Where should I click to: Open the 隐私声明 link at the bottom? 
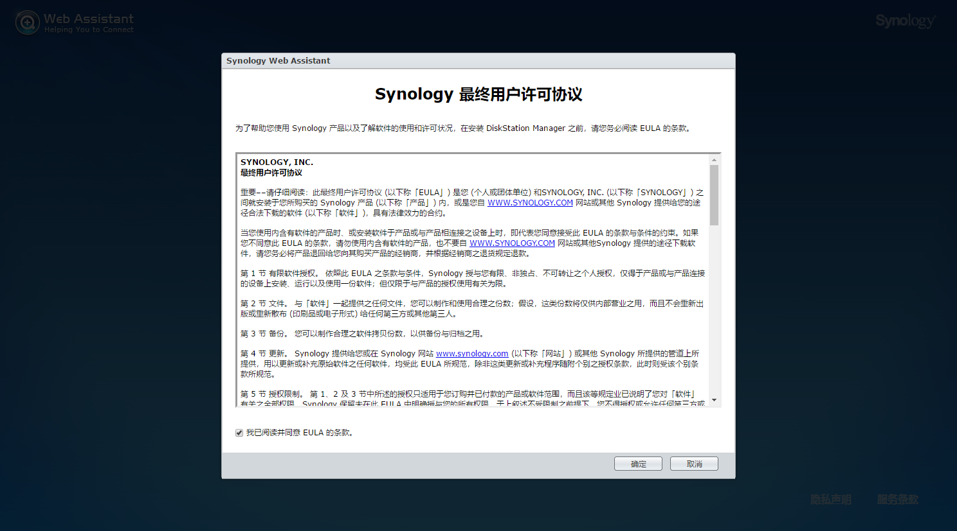click(x=830, y=499)
